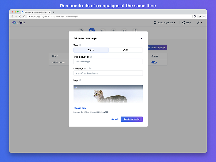Screen dimensions: 216x162
Task: Click the bookmark icon in the toolbar
Action: 24,16
